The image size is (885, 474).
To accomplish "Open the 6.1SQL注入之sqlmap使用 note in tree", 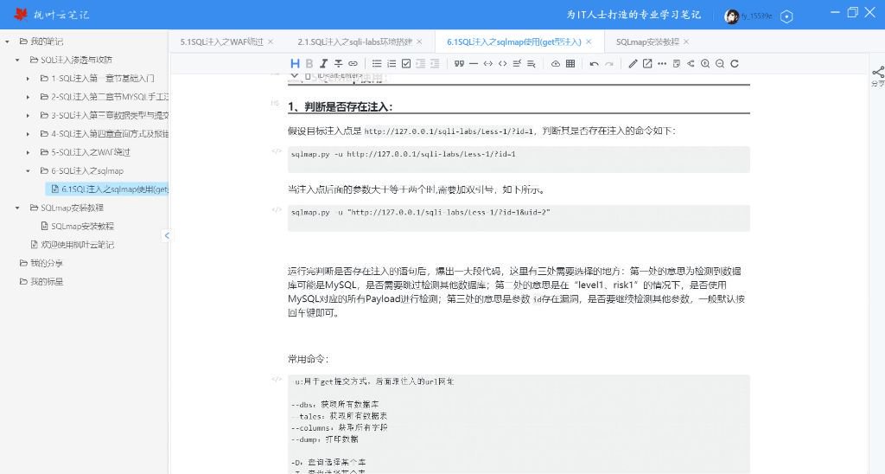I will [107, 189].
